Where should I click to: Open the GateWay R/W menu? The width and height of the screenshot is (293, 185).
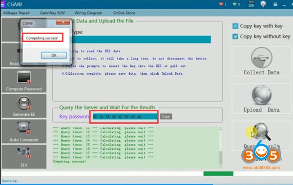(x=52, y=13)
